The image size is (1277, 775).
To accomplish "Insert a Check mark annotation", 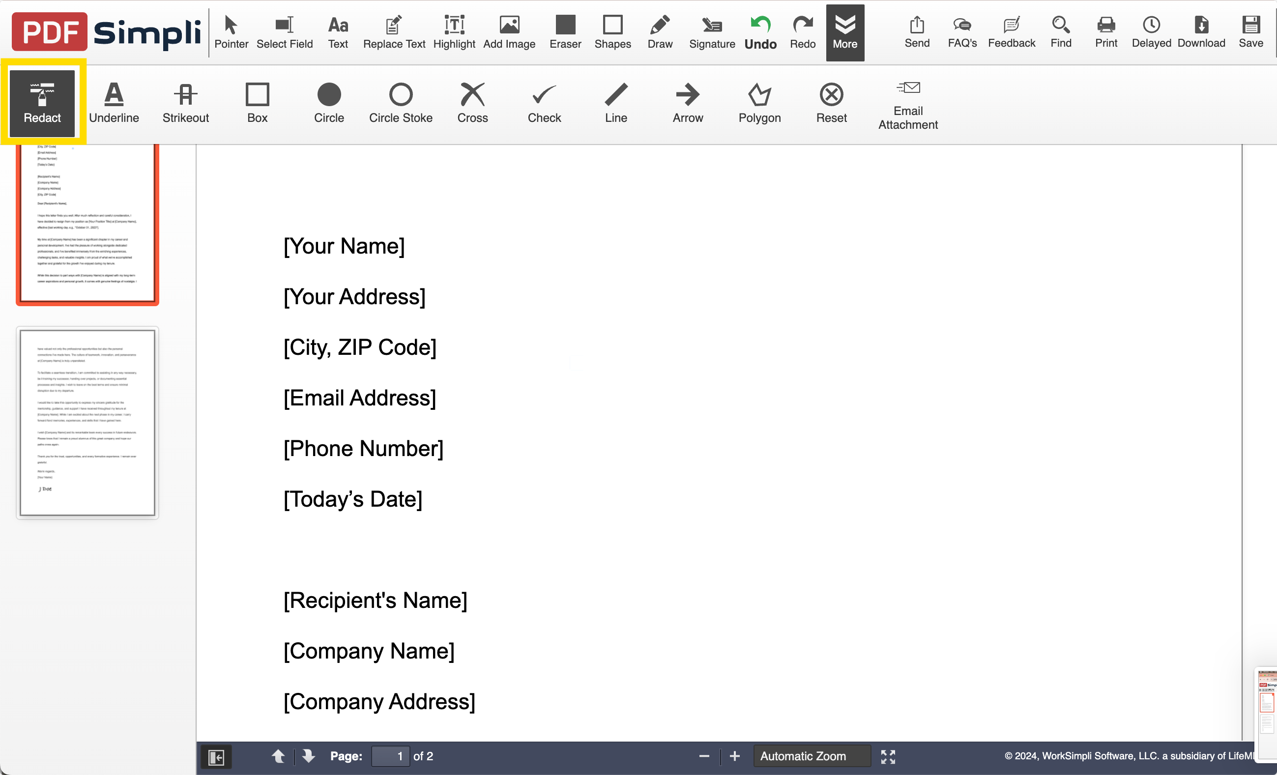I will (544, 103).
